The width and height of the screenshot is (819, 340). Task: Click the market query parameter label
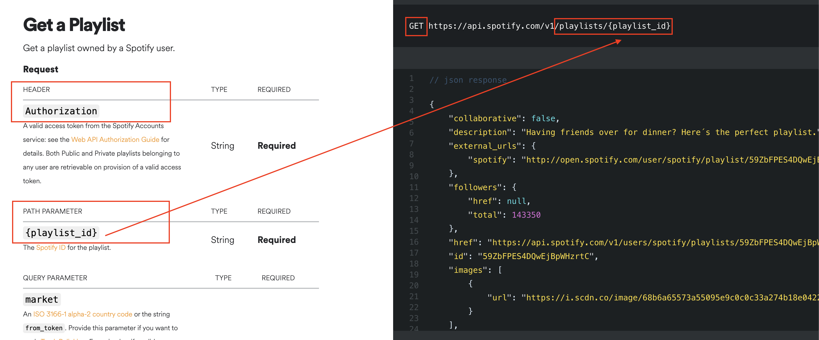pyautogui.click(x=42, y=299)
